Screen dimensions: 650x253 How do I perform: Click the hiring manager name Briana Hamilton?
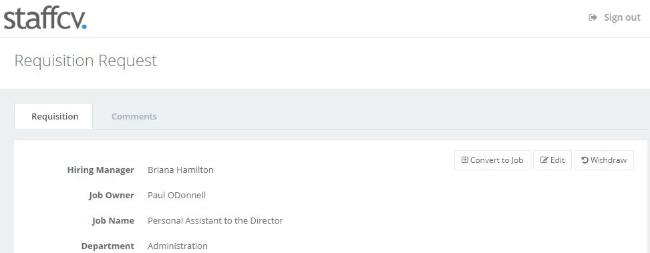click(x=181, y=170)
